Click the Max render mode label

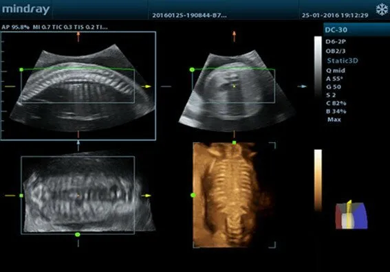coord(334,120)
